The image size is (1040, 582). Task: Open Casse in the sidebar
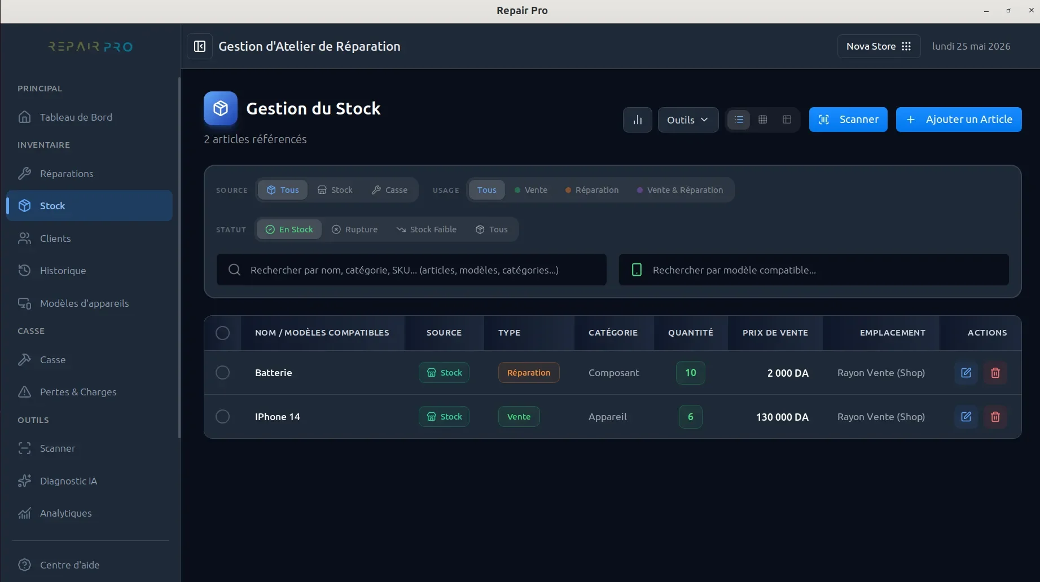click(89, 360)
